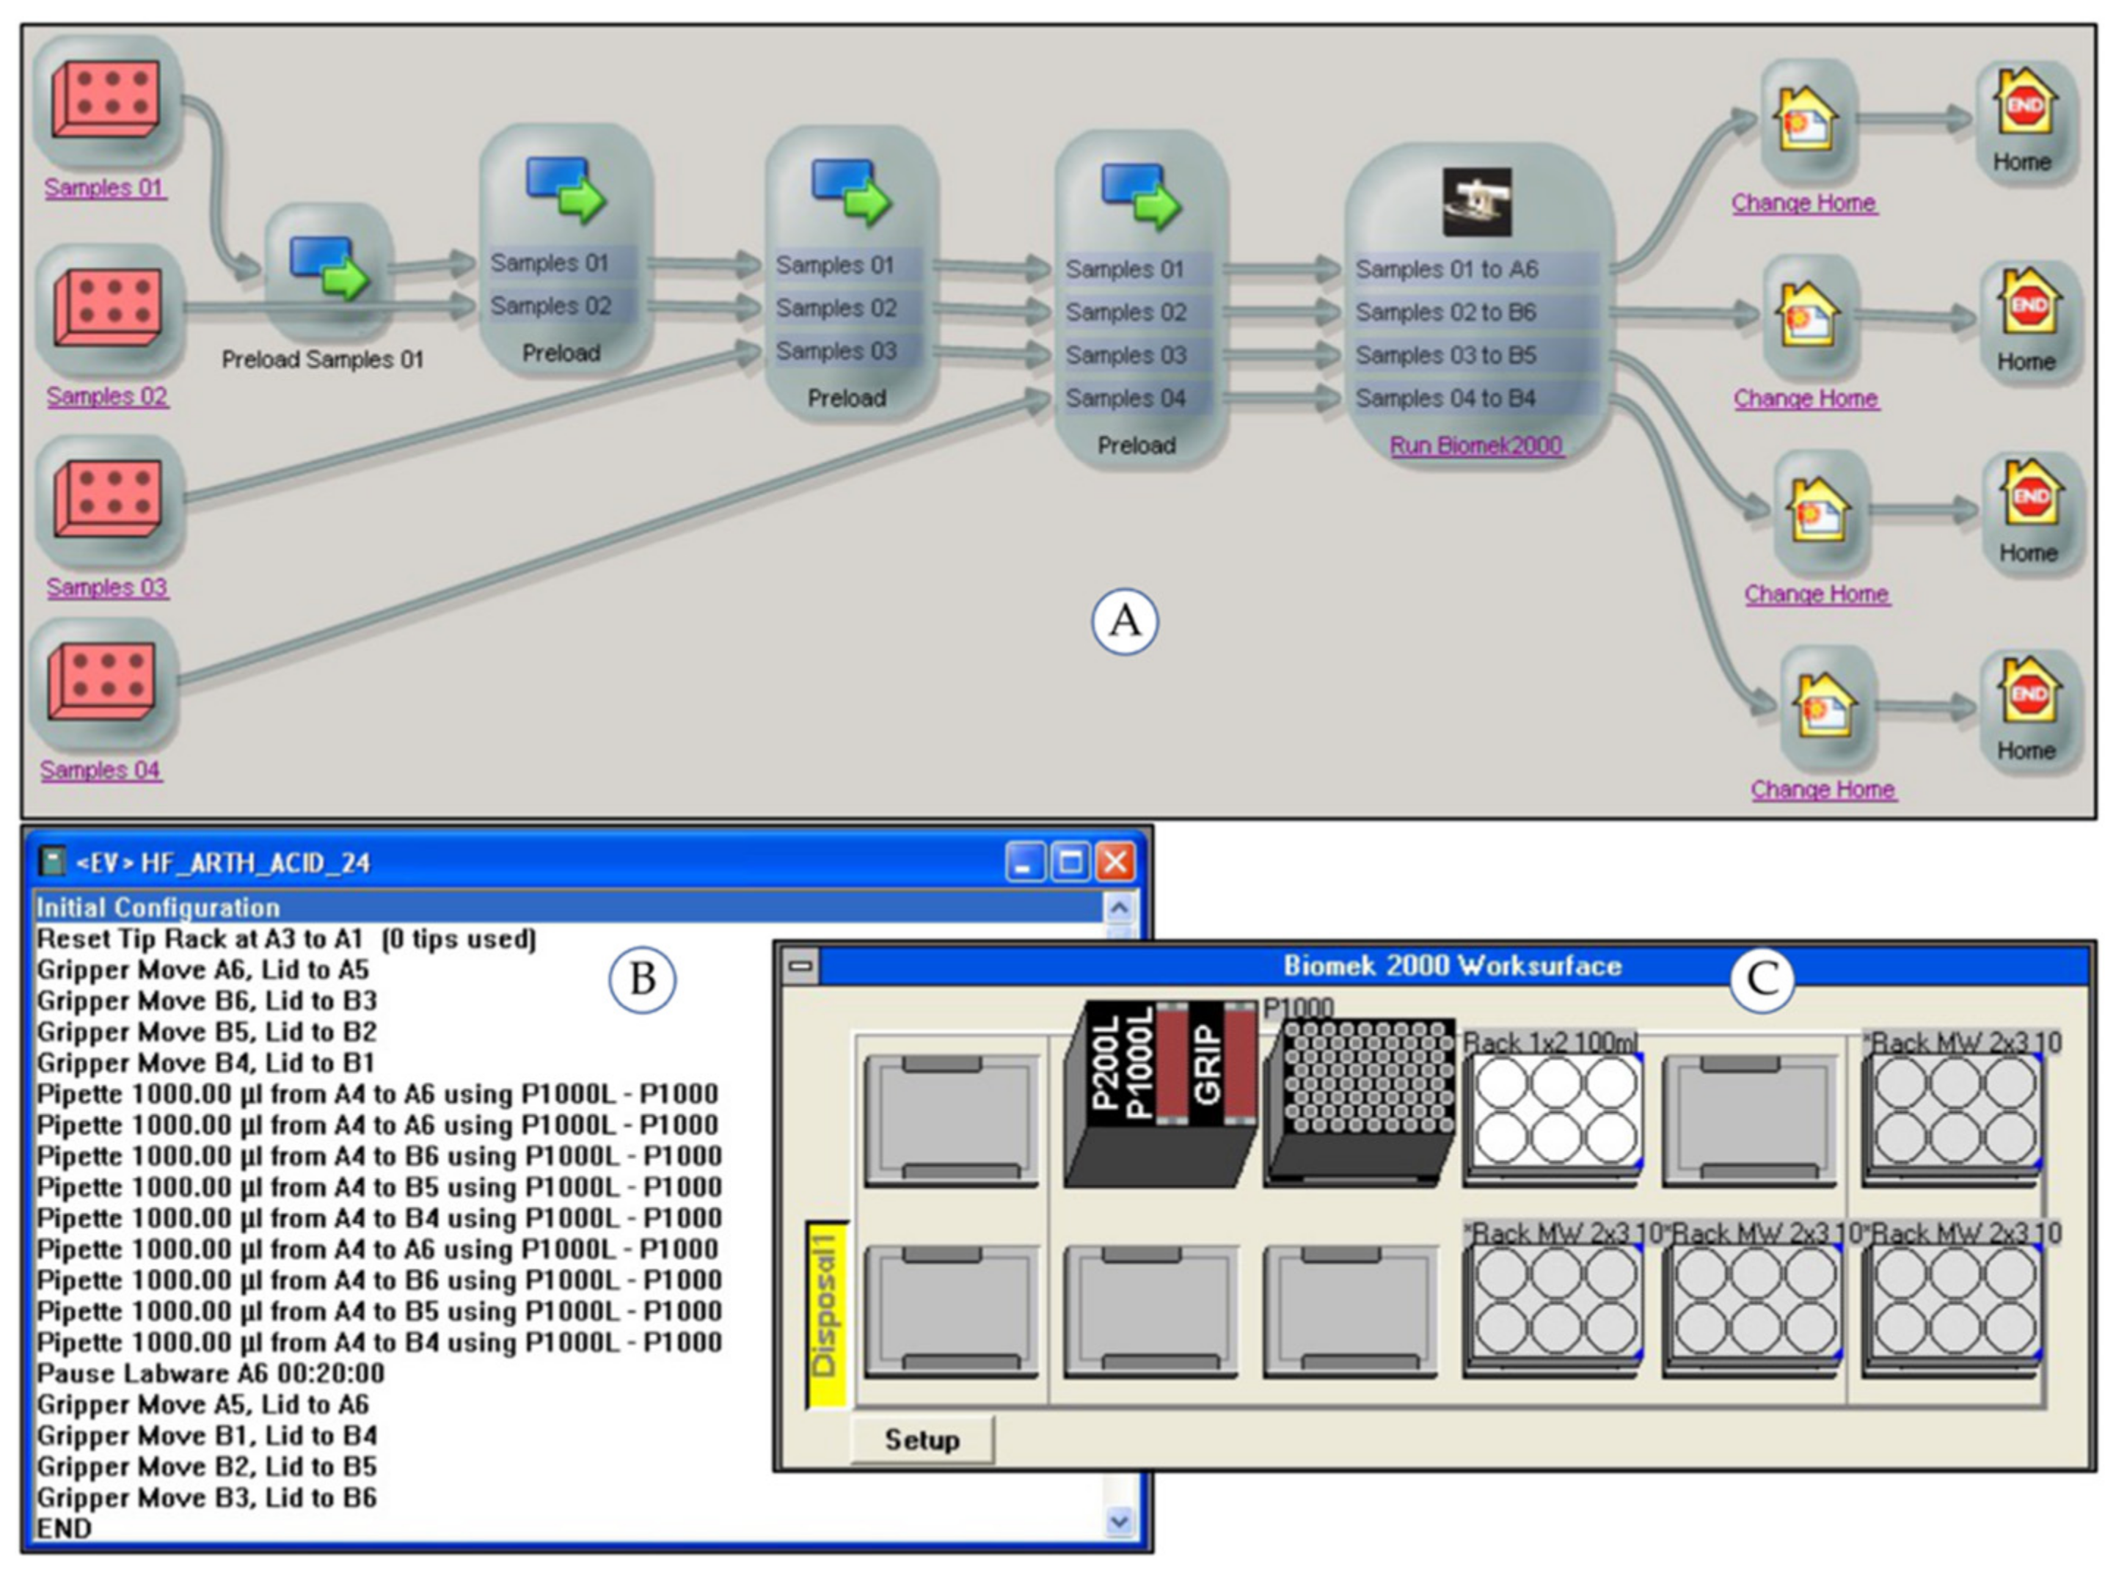Image resolution: width=2116 pixels, height=1570 pixels.
Task: Click the Preload Samples 01 transfer icon
Action: (329, 268)
